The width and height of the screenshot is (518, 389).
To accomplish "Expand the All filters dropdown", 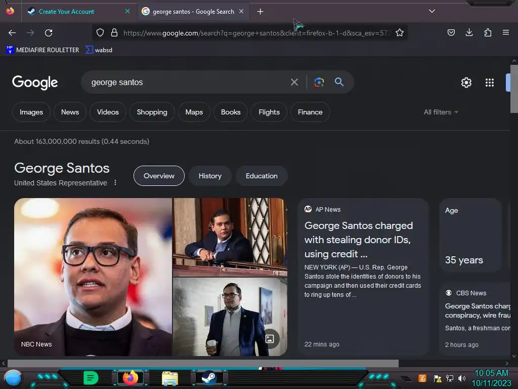I will coord(441,112).
